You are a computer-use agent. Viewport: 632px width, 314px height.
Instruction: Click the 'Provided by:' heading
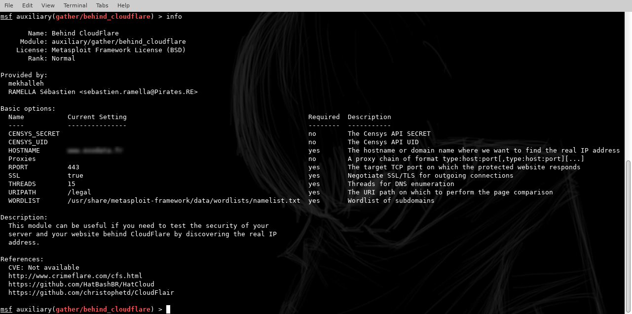24,75
